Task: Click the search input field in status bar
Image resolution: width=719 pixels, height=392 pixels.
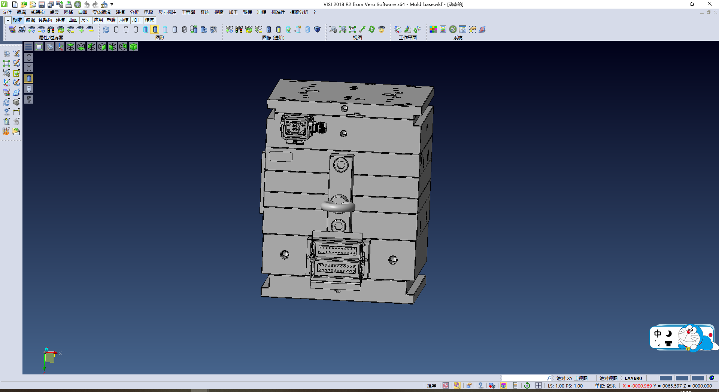Action: (x=524, y=378)
